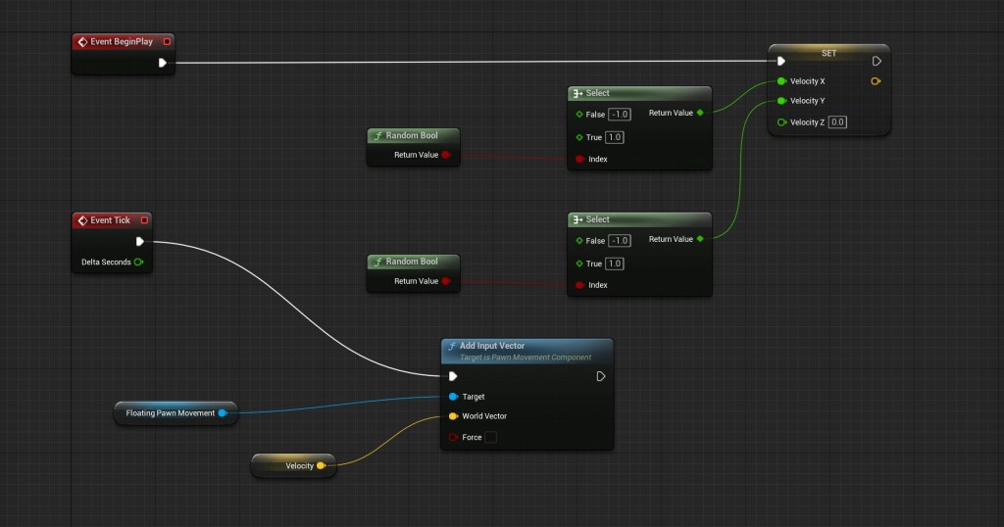
Task: Enable the Force checkbox
Action: point(490,438)
